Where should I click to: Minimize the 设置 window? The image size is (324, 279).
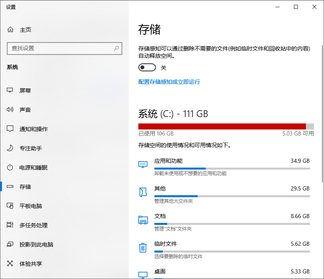pyautogui.click(x=277, y=7)
